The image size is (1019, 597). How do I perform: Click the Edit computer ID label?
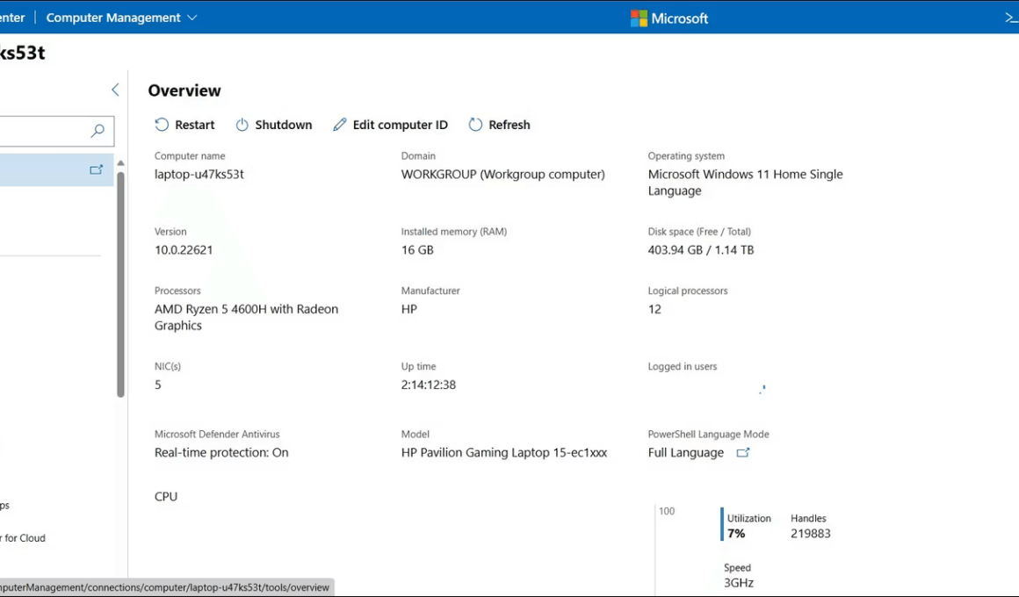(x=401, y=125)
